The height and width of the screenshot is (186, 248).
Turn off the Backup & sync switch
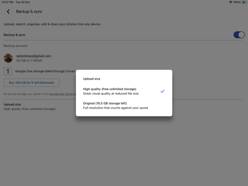(x=239, y=35)
